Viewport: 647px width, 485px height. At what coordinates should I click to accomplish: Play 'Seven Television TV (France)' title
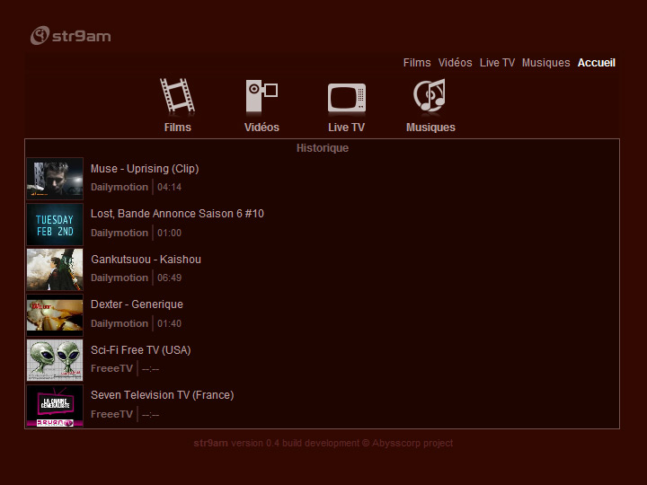[162, 395]
